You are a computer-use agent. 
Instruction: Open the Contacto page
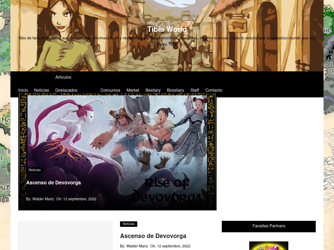[x=214, y=90]
